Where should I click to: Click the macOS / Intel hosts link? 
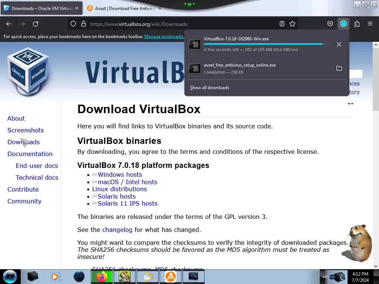tap(127, 182)
